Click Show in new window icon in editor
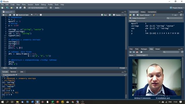This screenshot has height=104, width=185. [10, 15]
